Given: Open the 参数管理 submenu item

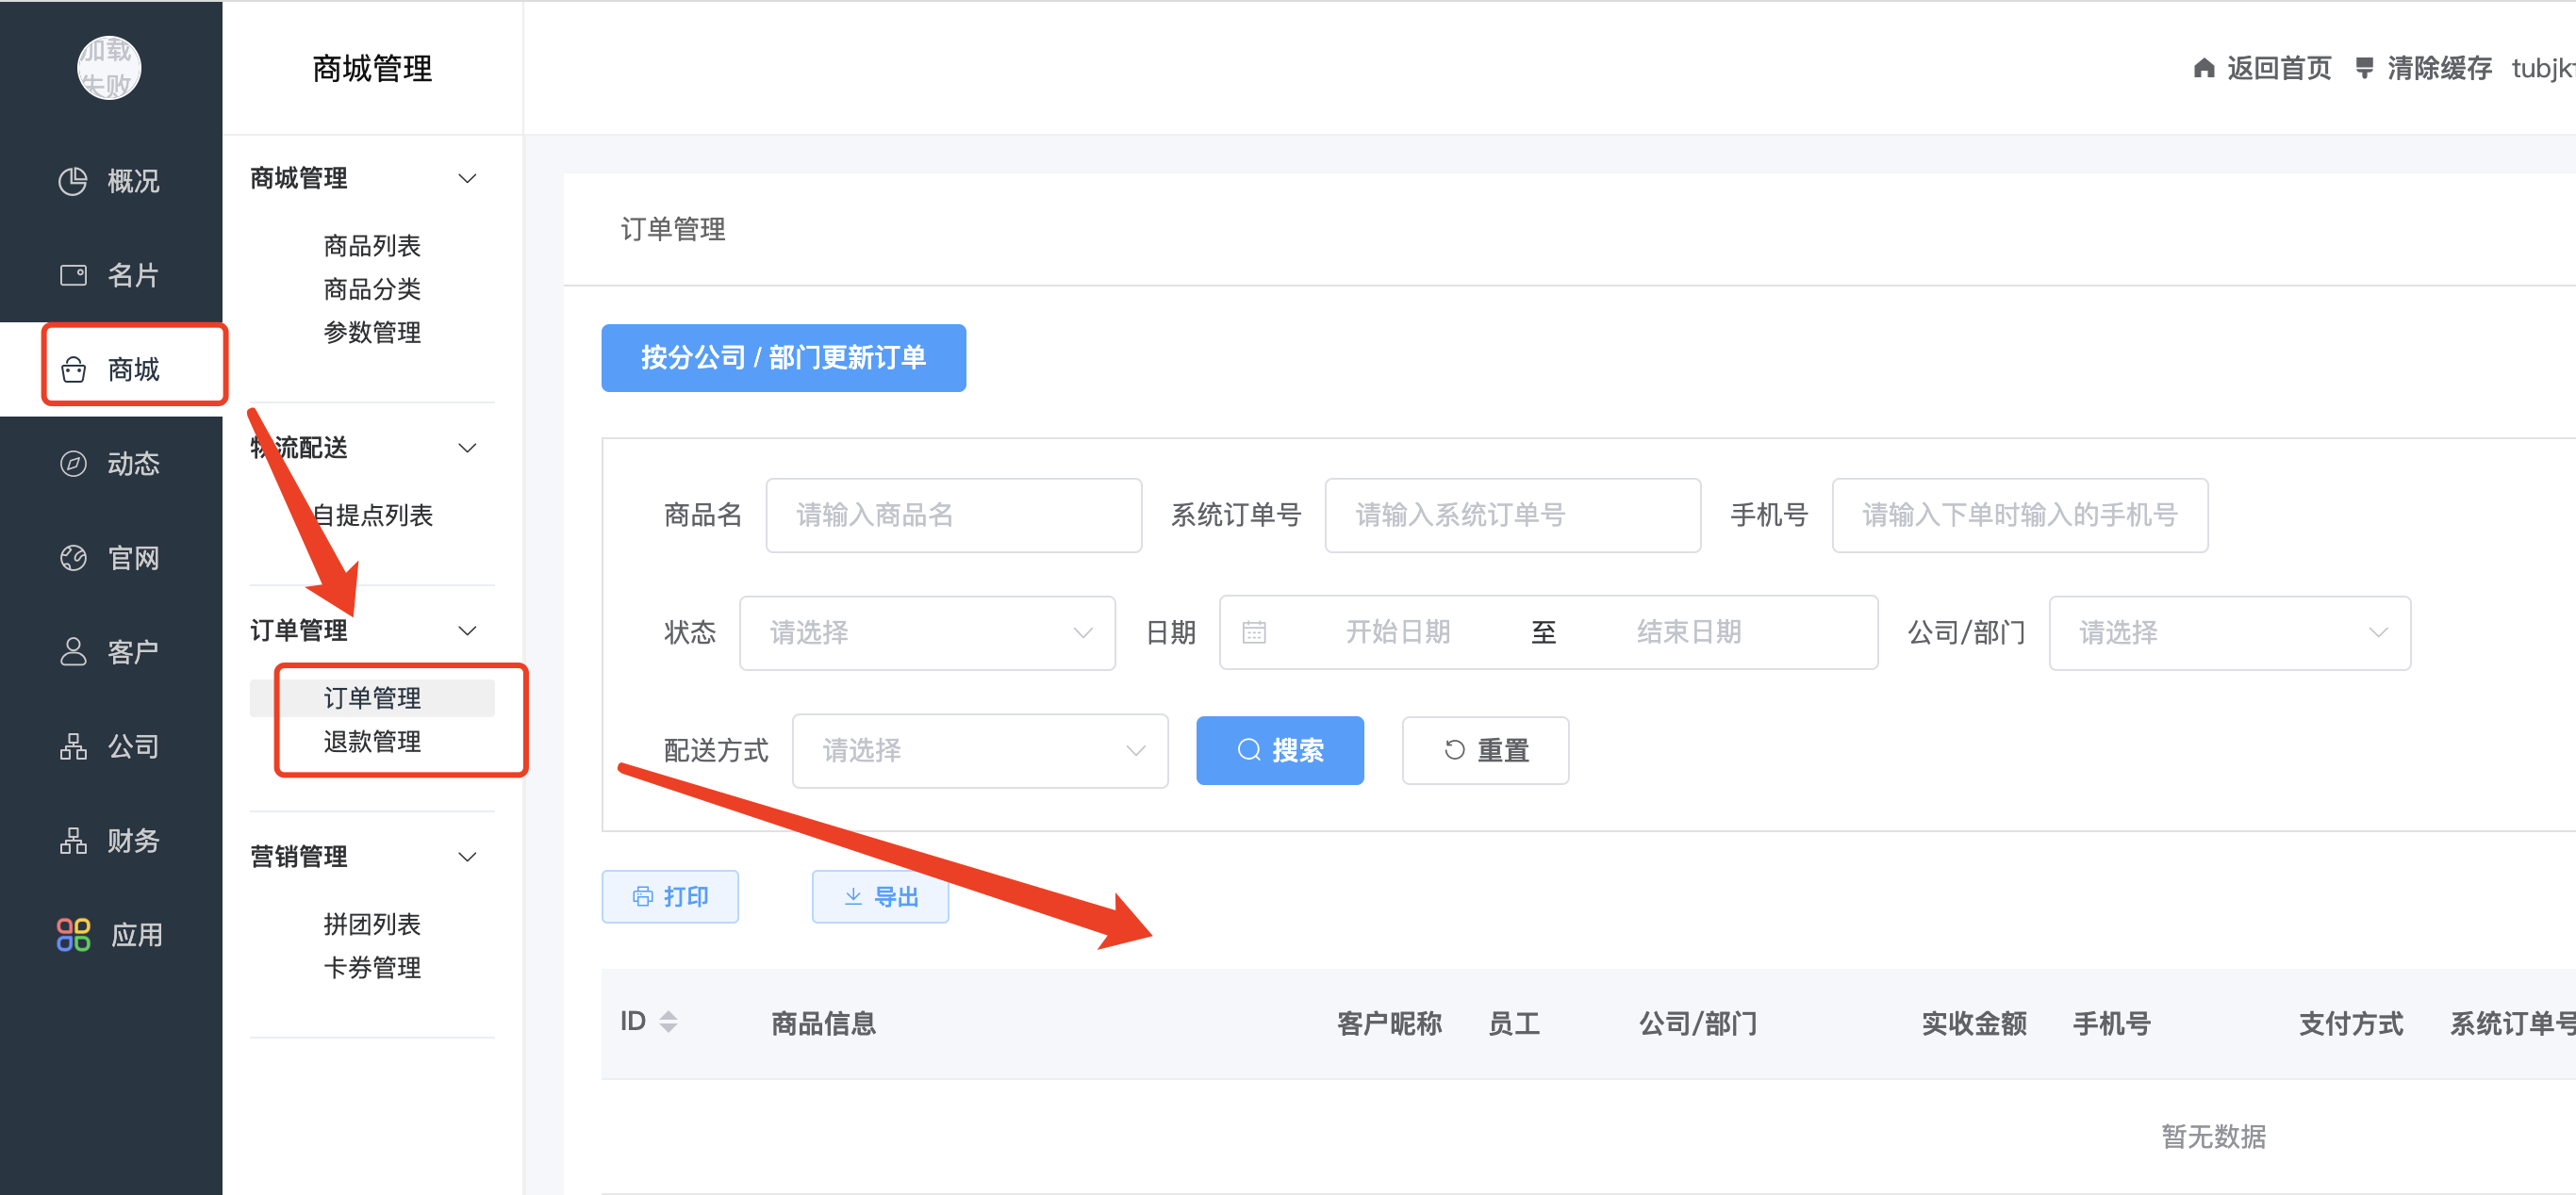Looking at the screenshot, I should (x=372, y=333).
